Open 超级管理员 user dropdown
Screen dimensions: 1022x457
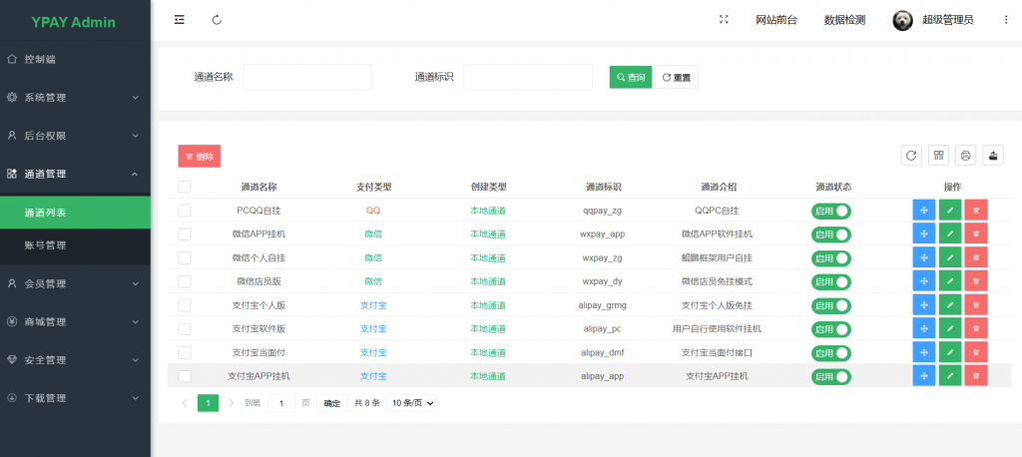(948, 20)
